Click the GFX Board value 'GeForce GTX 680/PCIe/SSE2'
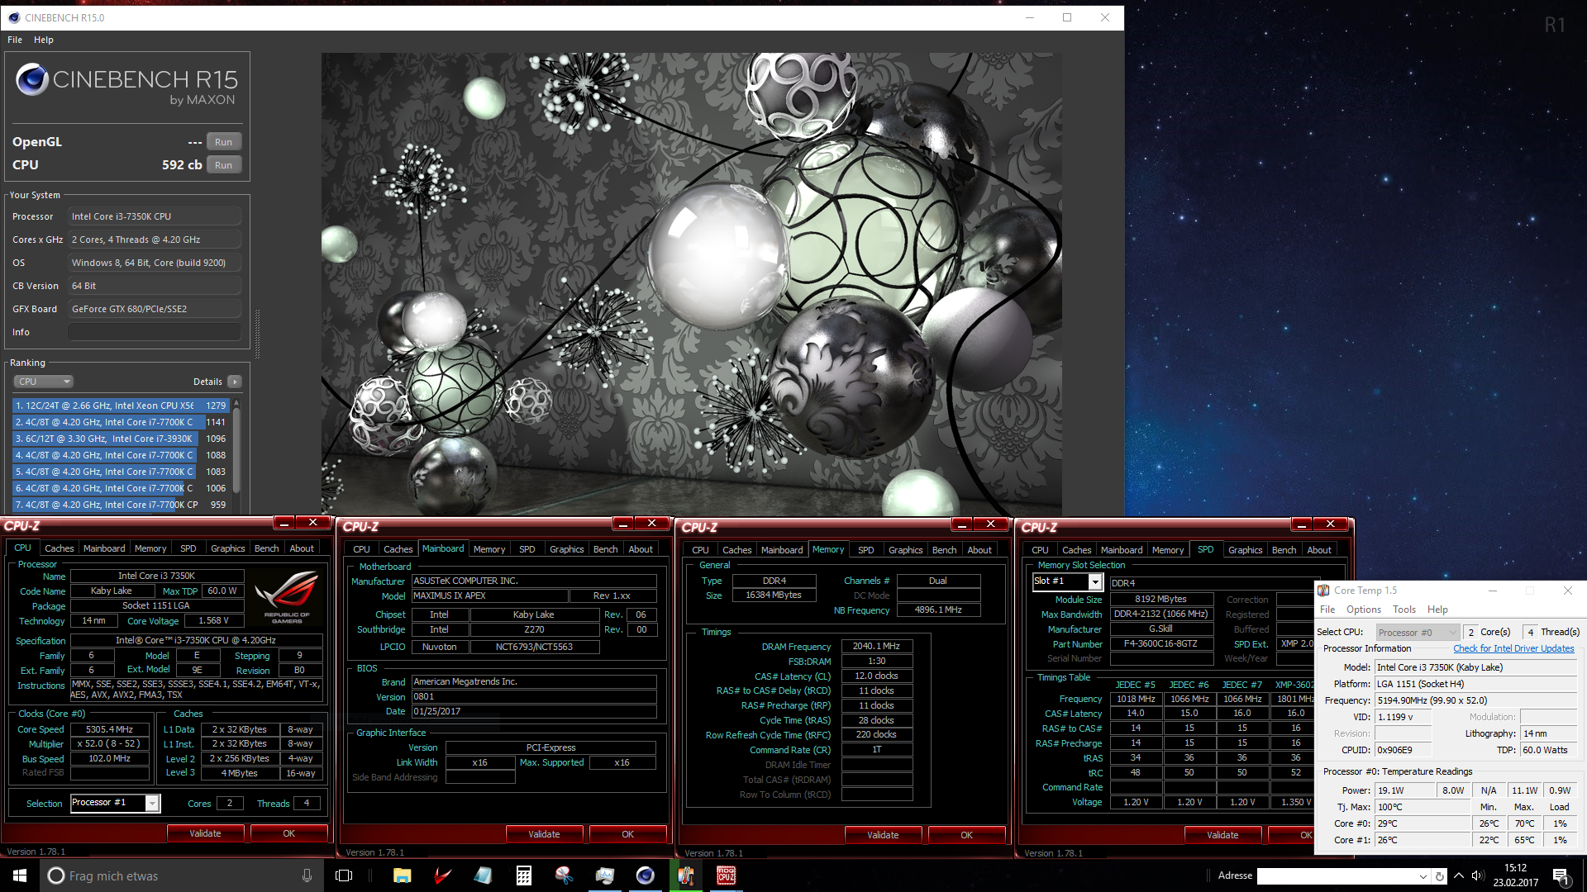The height and width of the screenshot is (892, 1587). (x=155, y=309)
